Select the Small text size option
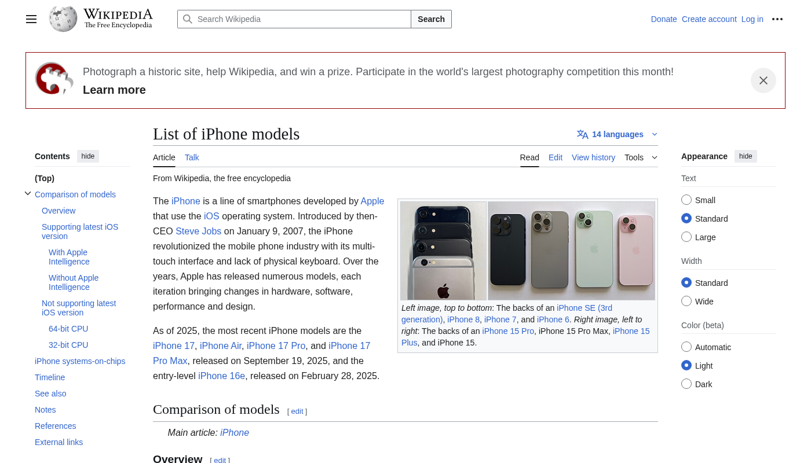The height and width of the screenshot is (463, 811). pos(686,200)
